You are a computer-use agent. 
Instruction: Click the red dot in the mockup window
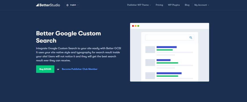coord(133,26)
